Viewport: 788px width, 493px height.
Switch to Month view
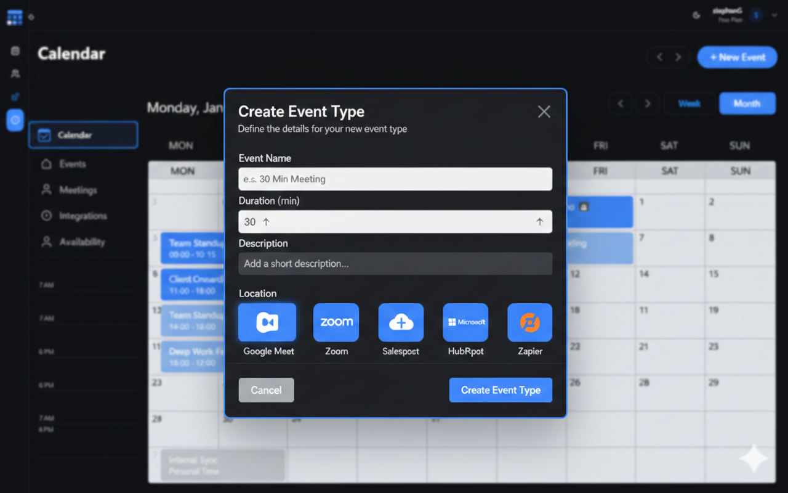pos(747,104)
